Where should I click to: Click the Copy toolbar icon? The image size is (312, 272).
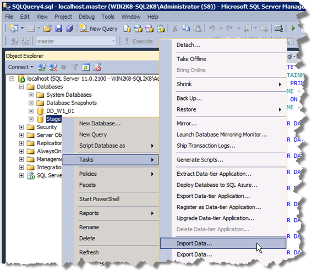pyautogui.click(x=186, y=29)
